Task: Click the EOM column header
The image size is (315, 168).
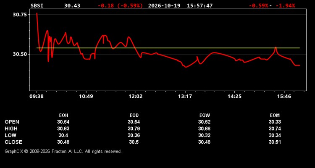Action: [x=275, y=115]
